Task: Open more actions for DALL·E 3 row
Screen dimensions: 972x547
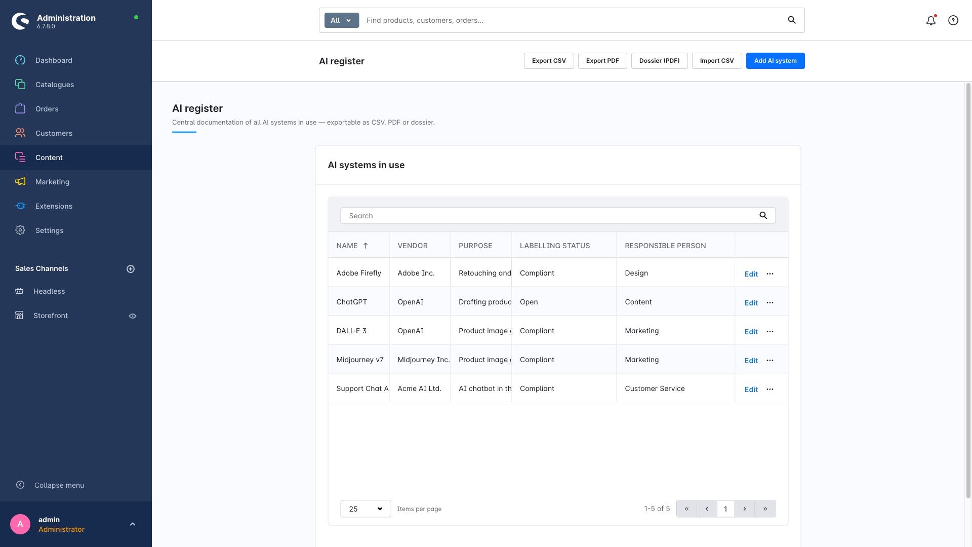Action: (770, 331)
